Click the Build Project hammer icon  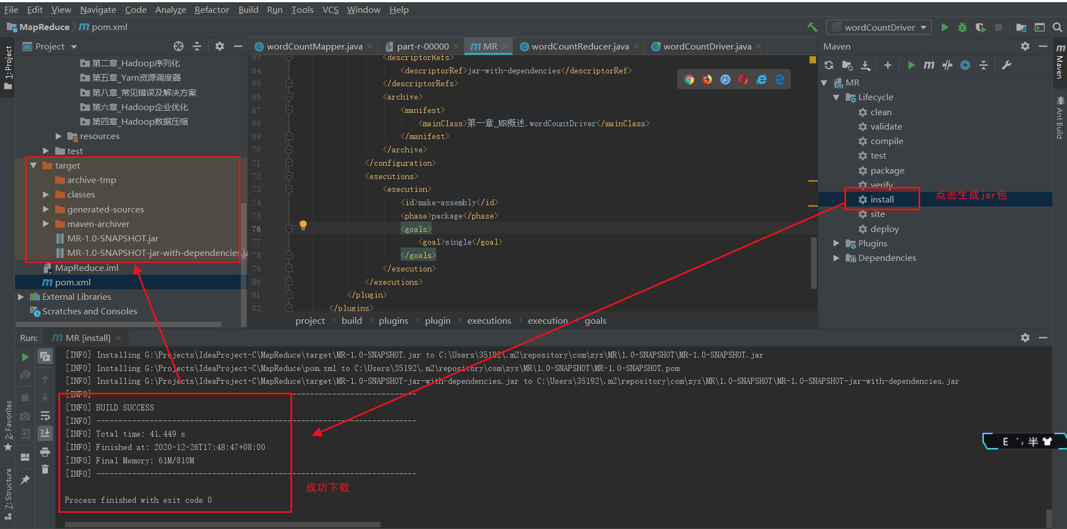pos(812,27)
